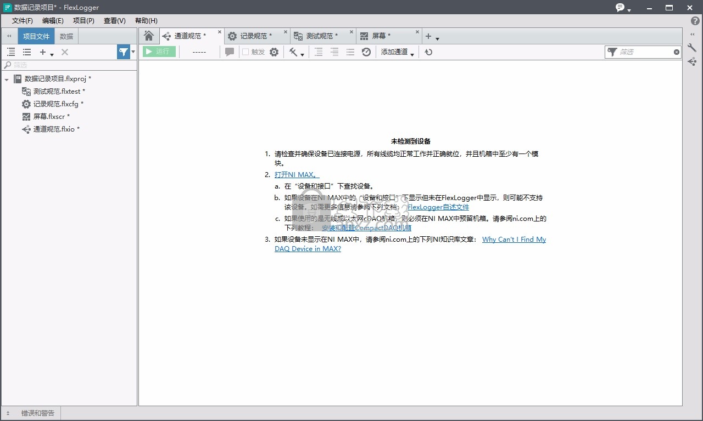703x421 pixels.
Task: Open the feedback speech bubble menu
Action: (x=623, y=8)
